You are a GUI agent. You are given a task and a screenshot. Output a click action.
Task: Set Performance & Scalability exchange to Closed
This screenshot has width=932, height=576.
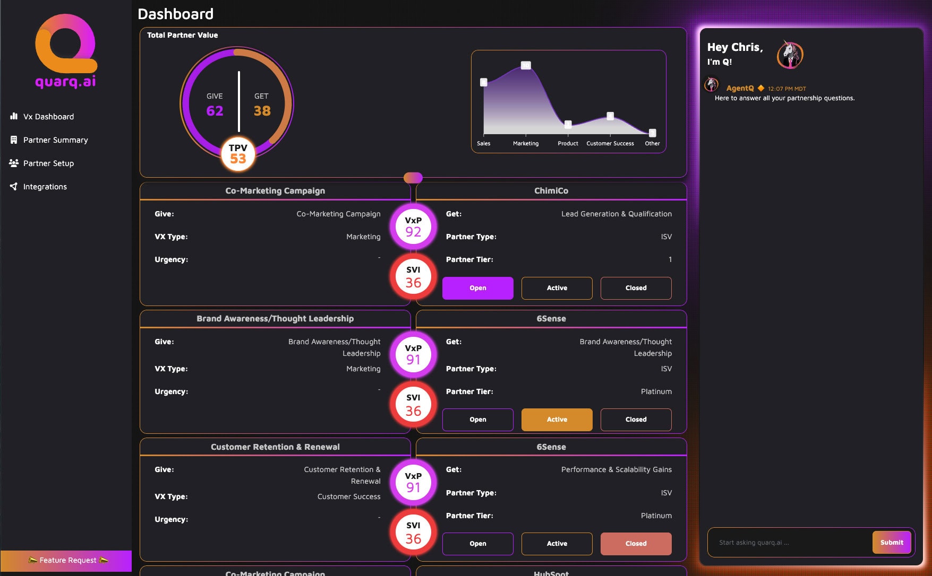click(636, 544)
